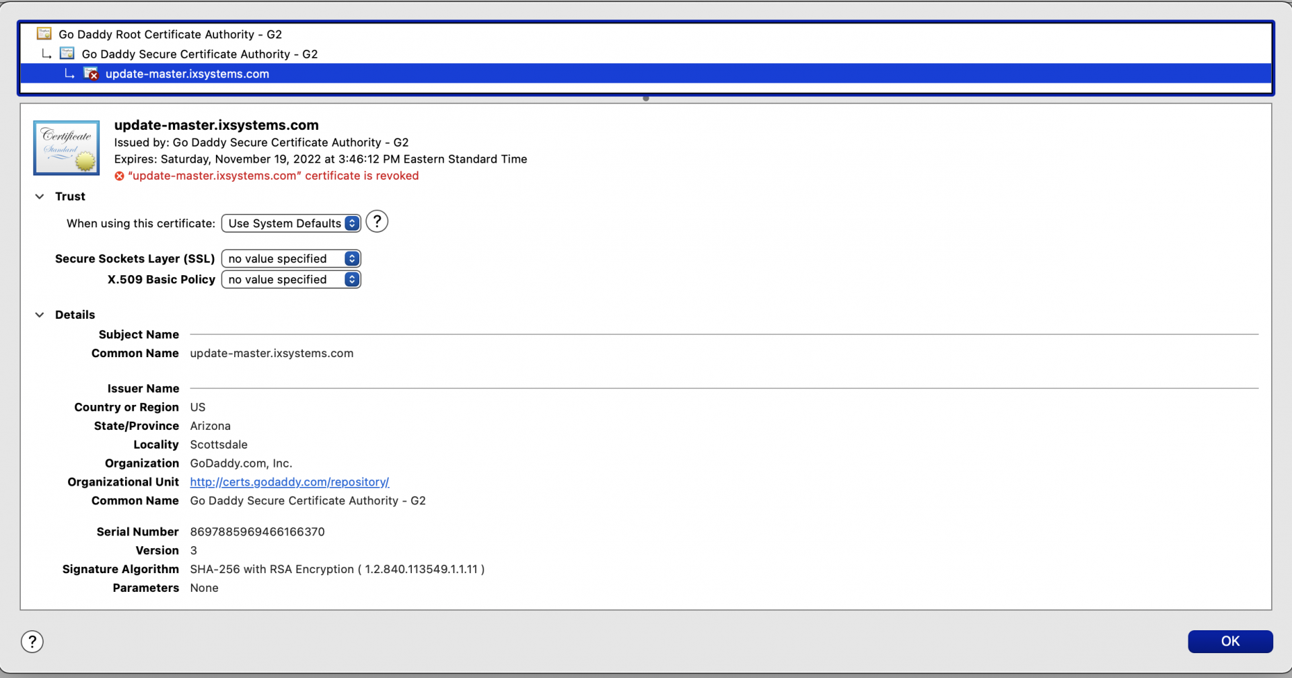The width and height of the screenshot is (1292, 678).
Task: Click the bottom-left help button
Action: coord(32,642)
